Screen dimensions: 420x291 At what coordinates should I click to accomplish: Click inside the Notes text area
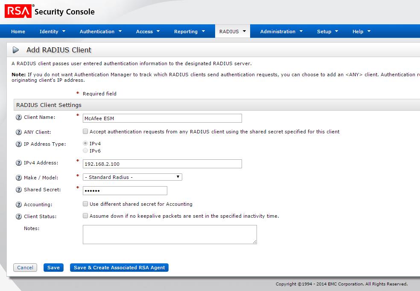169,234
